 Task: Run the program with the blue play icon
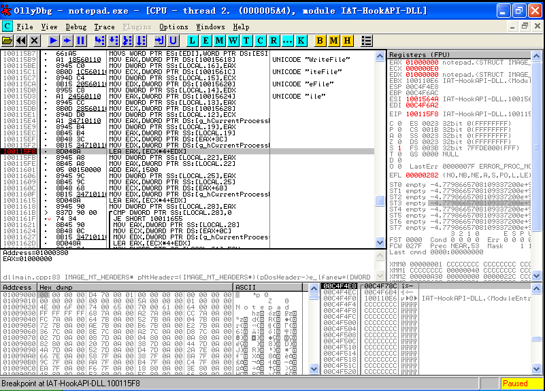53,41
